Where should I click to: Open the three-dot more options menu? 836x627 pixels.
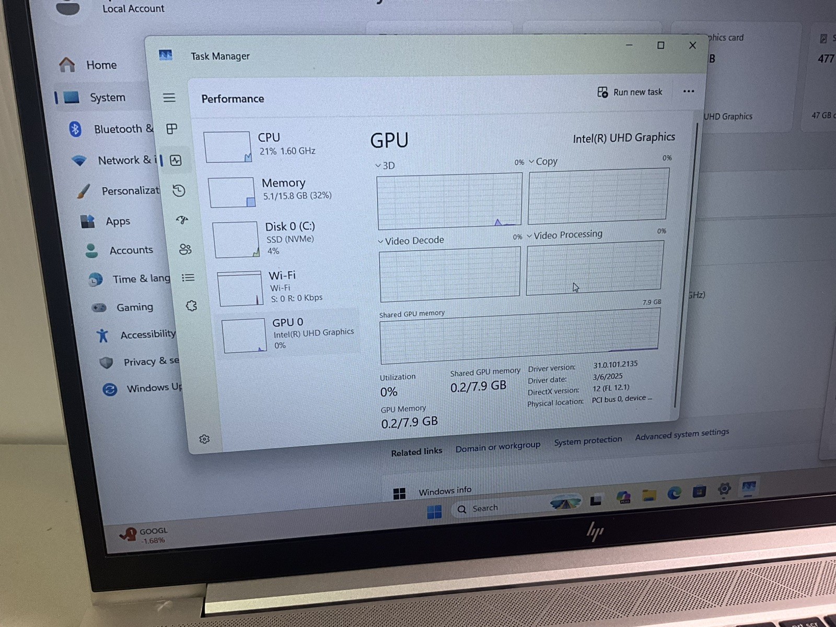coord(689,91)
